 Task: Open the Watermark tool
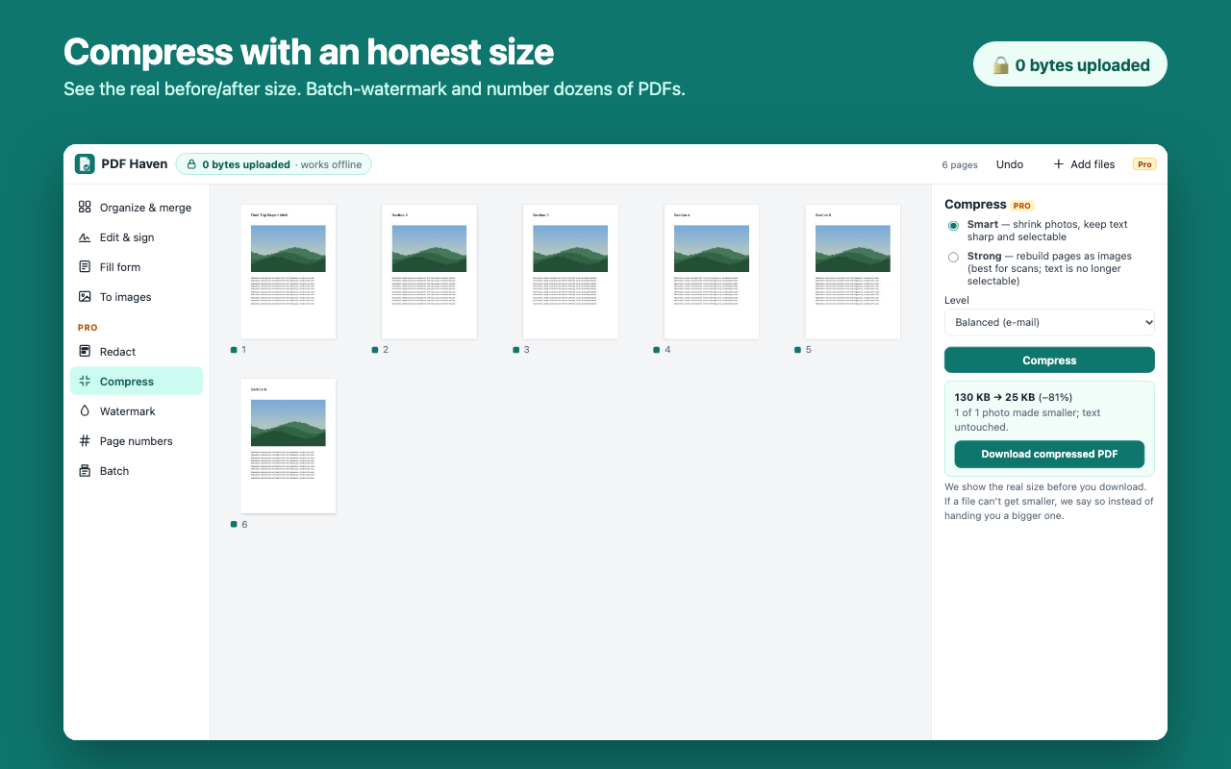click(137, 411)
